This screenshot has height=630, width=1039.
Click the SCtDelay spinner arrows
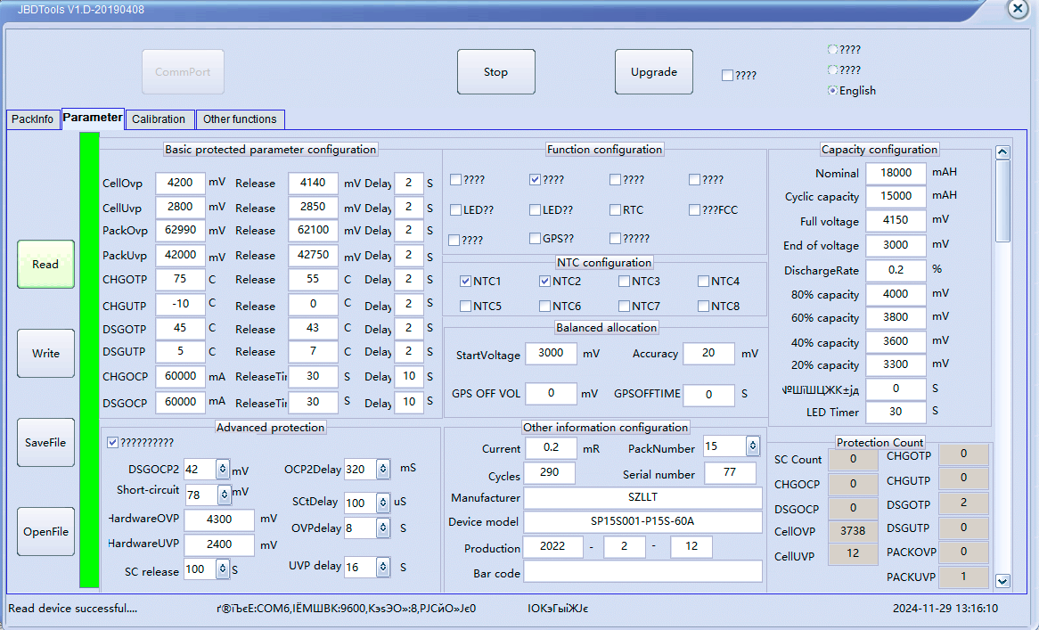tap(383, 503)
